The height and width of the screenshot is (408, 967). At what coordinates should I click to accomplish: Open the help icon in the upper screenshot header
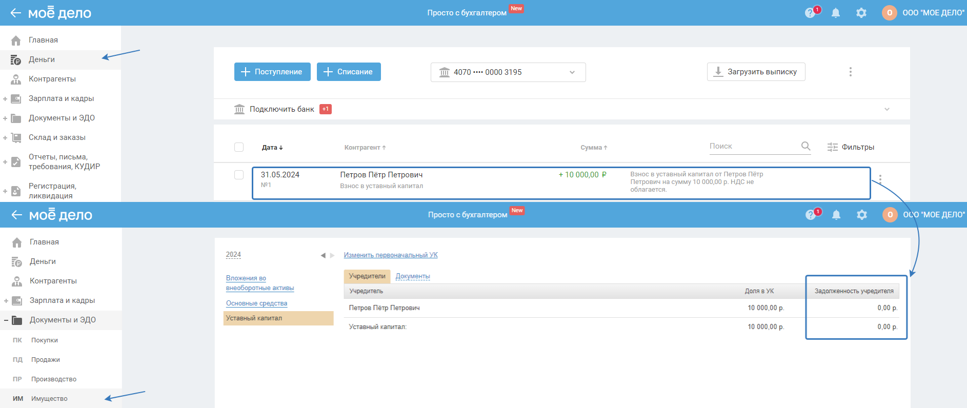[810, 13]
